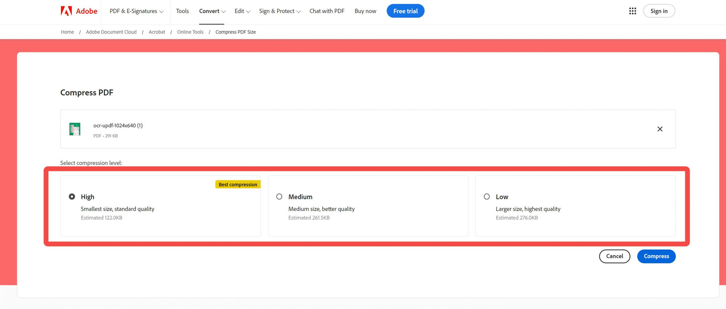This screenshot has width=726, height=309.
Task: Select the High compression level
Action: pyautogui.click(x=72, y=196)
